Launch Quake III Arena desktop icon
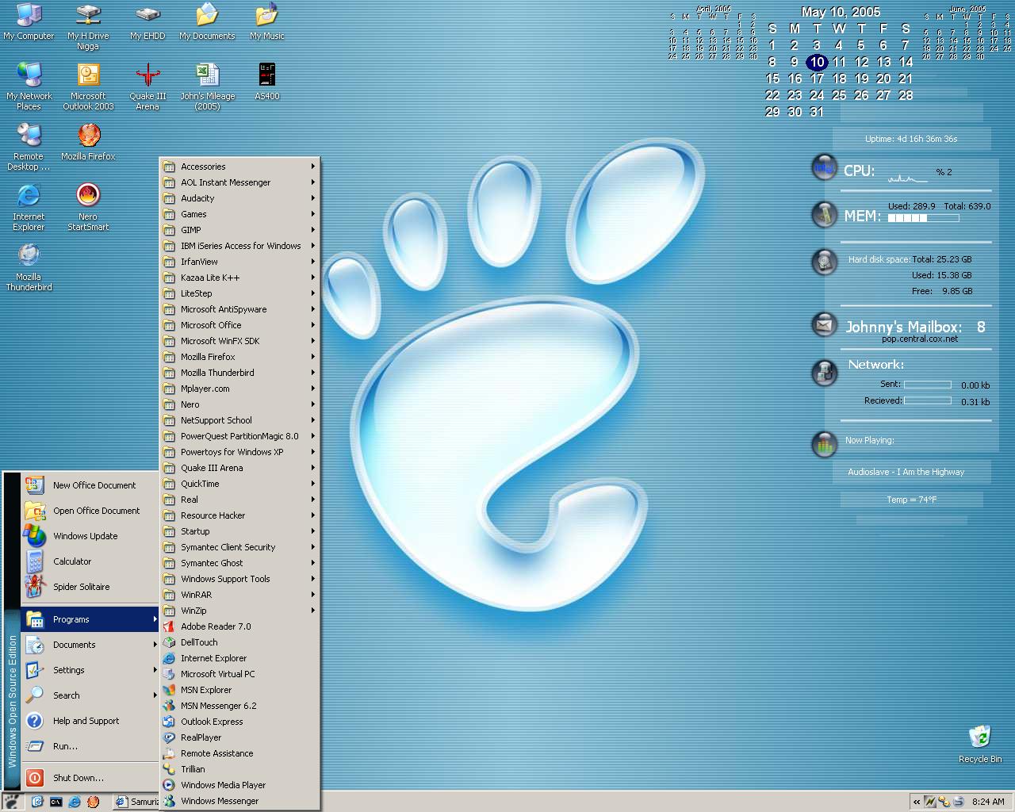The height and width of the screenshot is (812, 1015). click(x=147, y=86)
